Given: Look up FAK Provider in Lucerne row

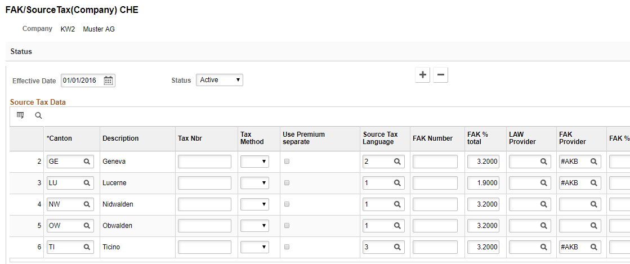Looking at the screenshot, I should [593, 183].
